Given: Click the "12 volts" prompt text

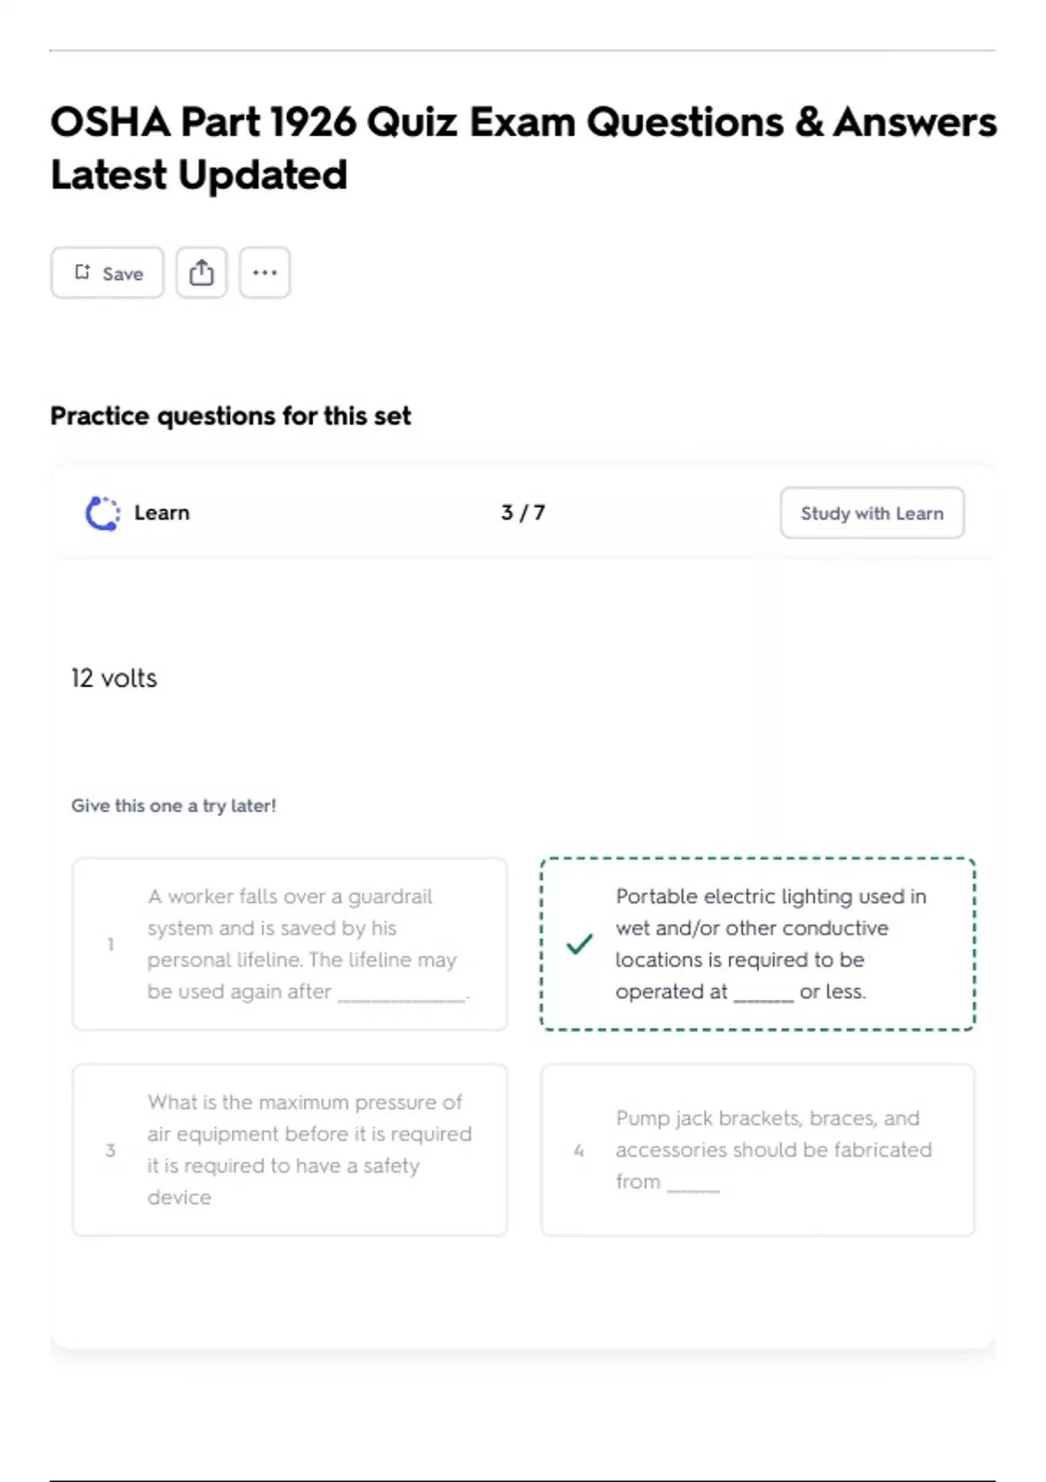Looking at the screenshot, I should (x=114, y=678).
